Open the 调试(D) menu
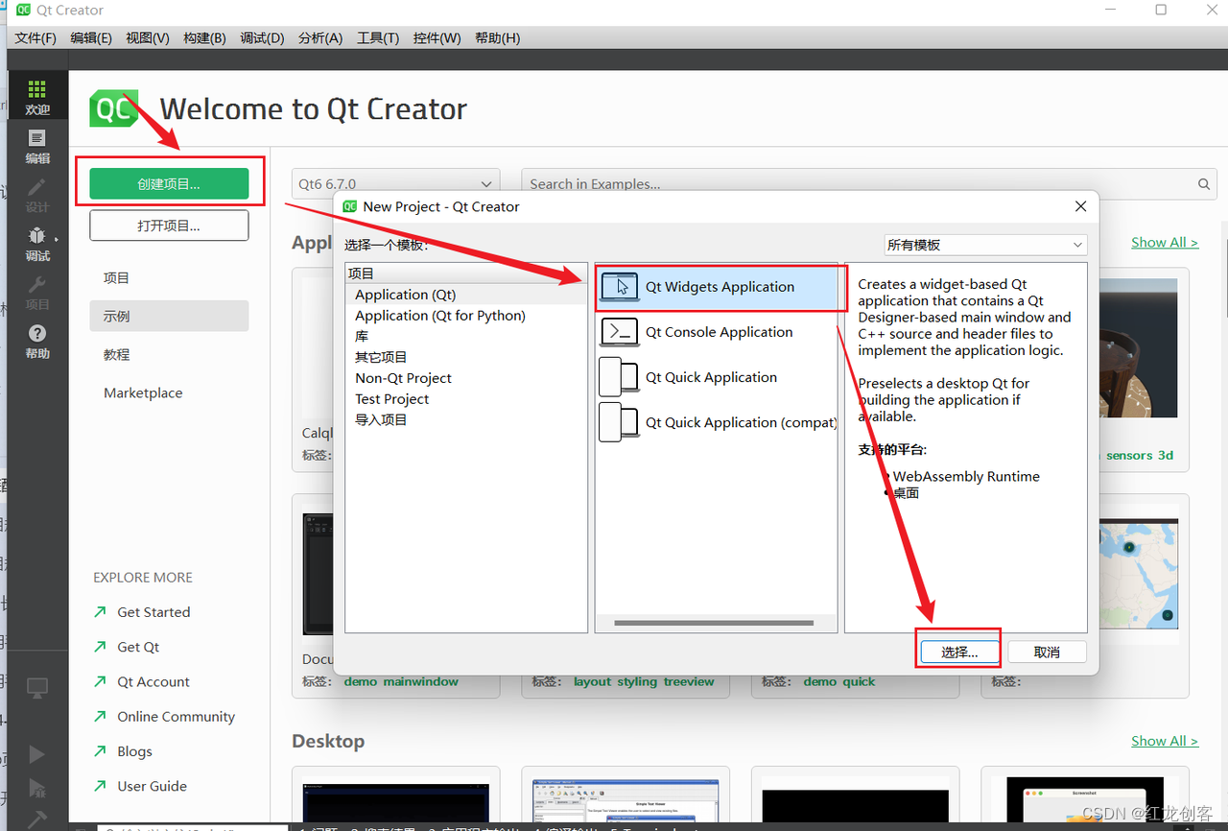 point(262,37)
